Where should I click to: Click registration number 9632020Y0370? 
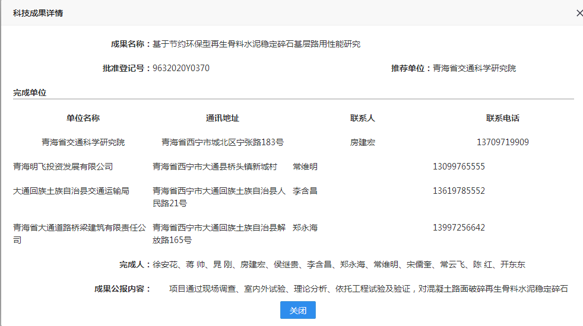(x=181, y=68)
